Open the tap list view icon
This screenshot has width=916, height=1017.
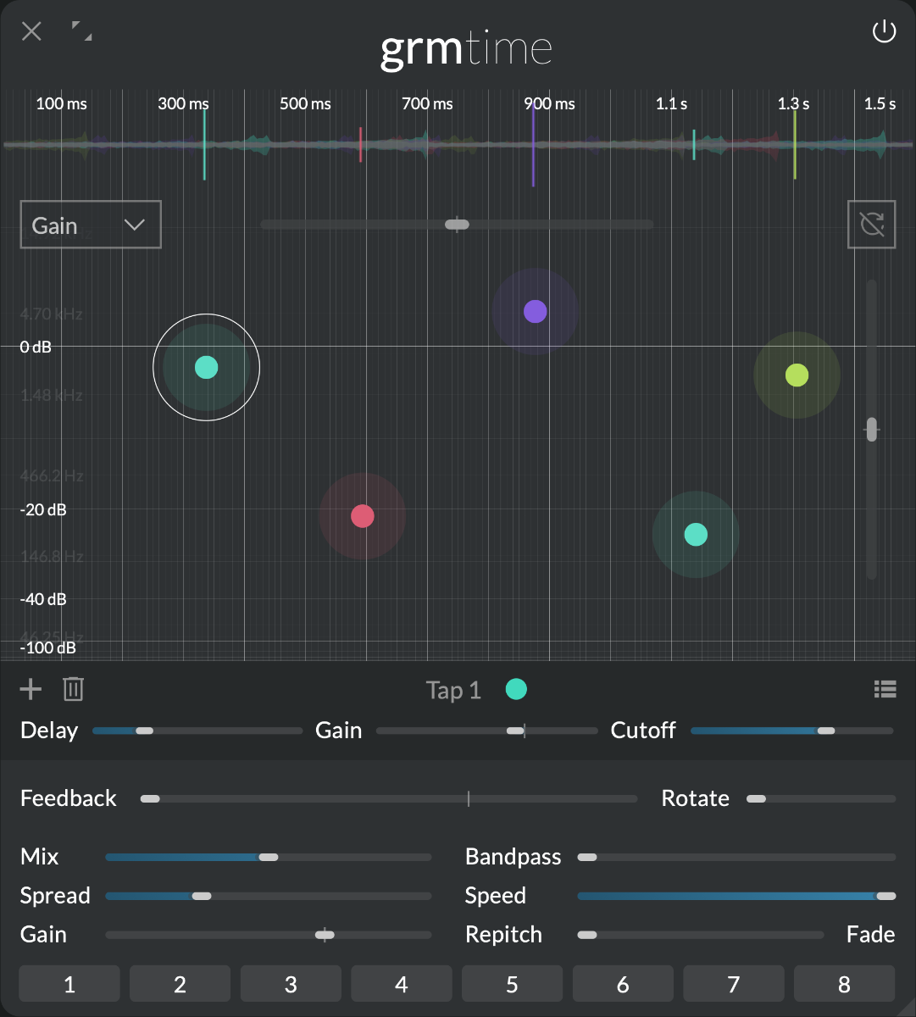coord(885,689)
